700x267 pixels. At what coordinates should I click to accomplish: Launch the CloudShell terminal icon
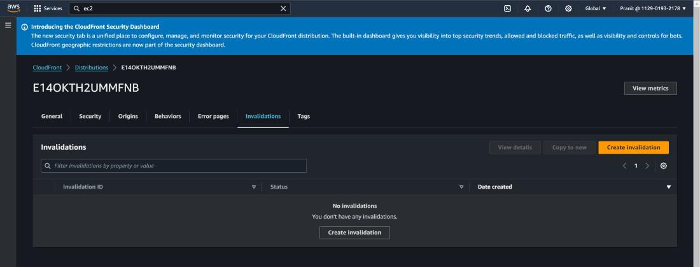[x=507, y=8]
